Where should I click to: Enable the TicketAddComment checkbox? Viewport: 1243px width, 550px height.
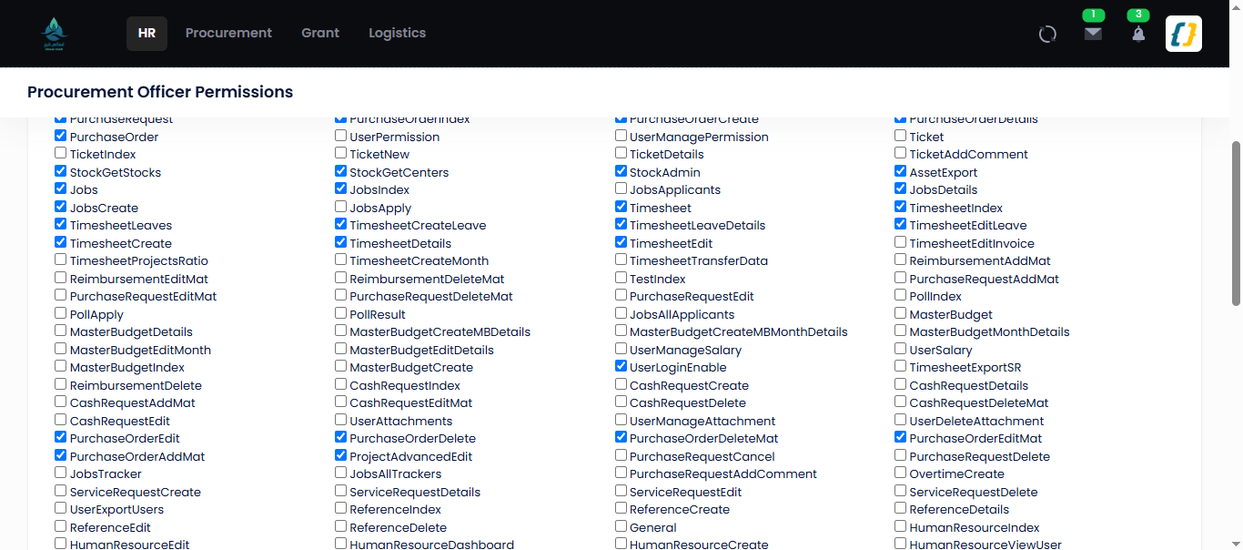tap(901, 153)
